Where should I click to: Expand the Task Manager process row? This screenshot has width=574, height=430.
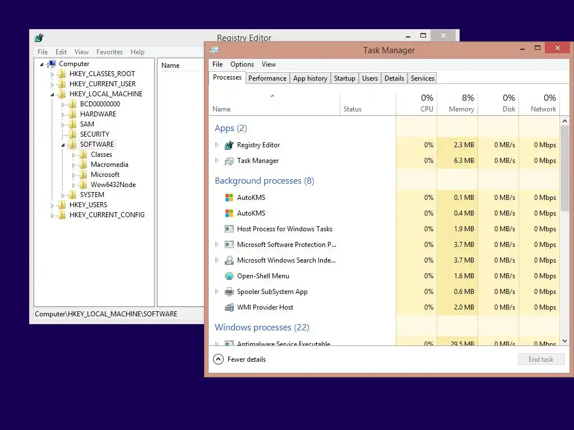click(x=216, y=161)
